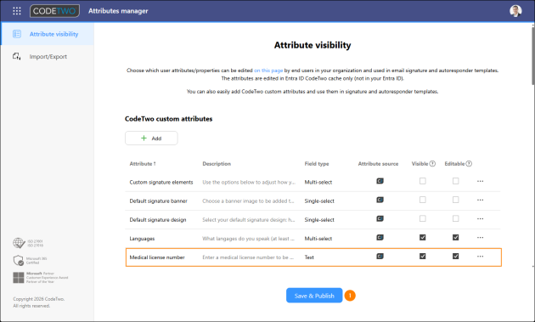The image size is (535, 322).
Task: Click the Import/Export sidebar icon
Action: point(17,56)
